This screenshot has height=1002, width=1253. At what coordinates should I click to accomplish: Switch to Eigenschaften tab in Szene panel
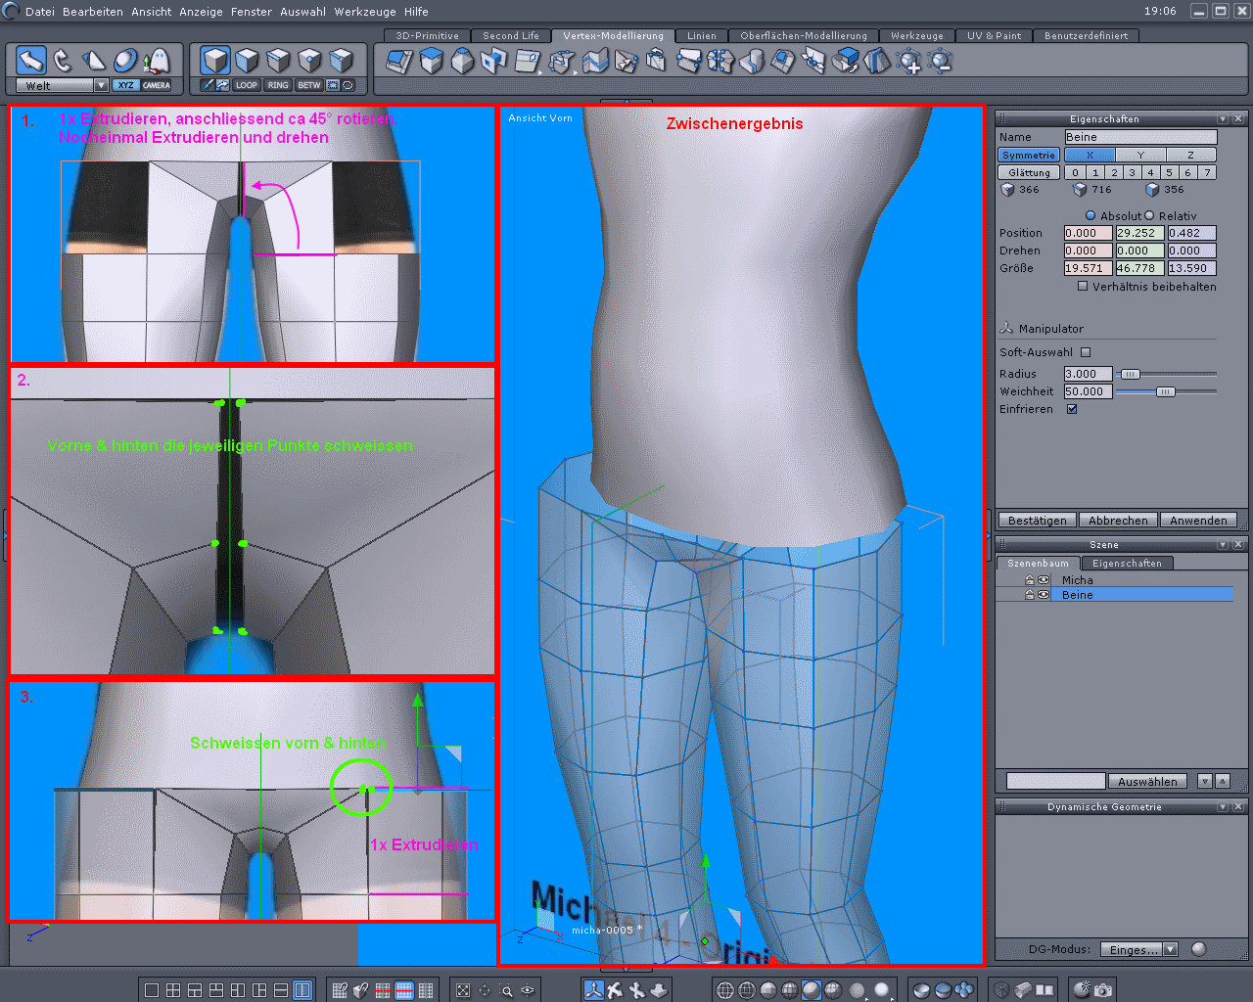tap(1127, 564)
